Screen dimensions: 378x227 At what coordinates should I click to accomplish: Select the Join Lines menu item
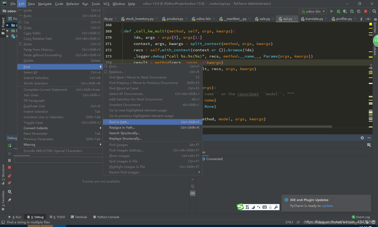(x=60, y=95)
